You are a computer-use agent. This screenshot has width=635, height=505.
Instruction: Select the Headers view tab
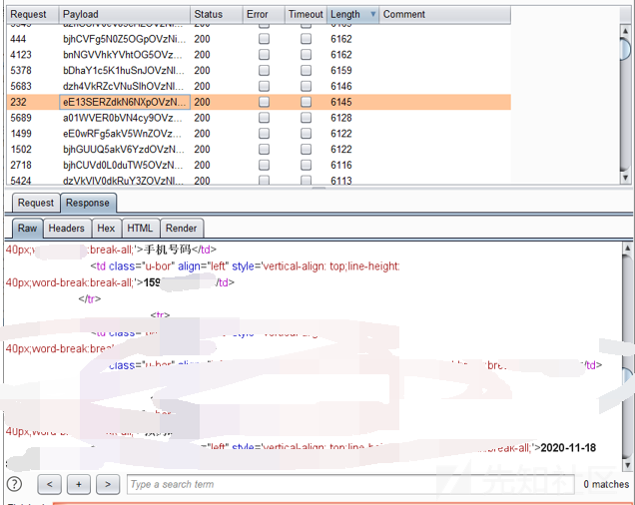67,228
